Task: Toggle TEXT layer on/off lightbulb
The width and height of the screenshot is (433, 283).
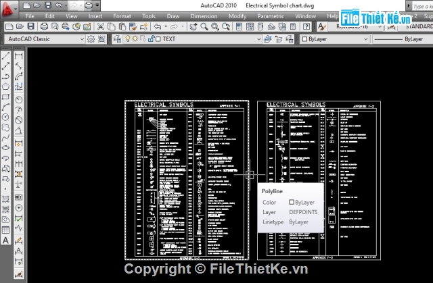Action: [128, 39]
